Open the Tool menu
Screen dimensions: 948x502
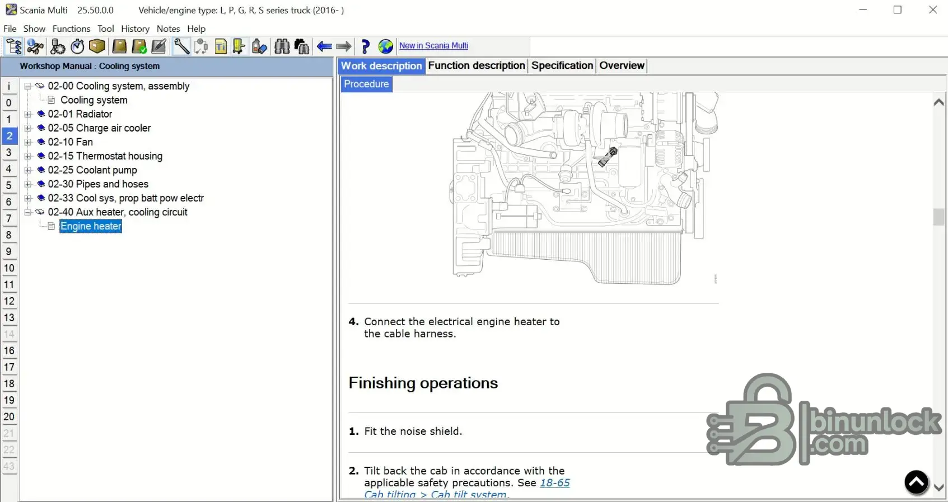(x=106, y=29)
